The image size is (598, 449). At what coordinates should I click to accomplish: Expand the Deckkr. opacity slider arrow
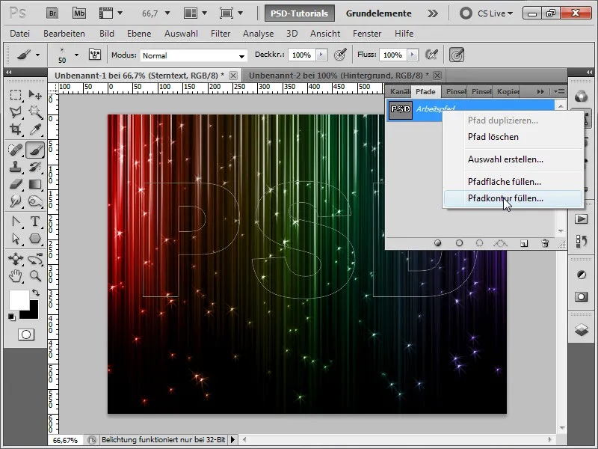click(x=321, y=55)
